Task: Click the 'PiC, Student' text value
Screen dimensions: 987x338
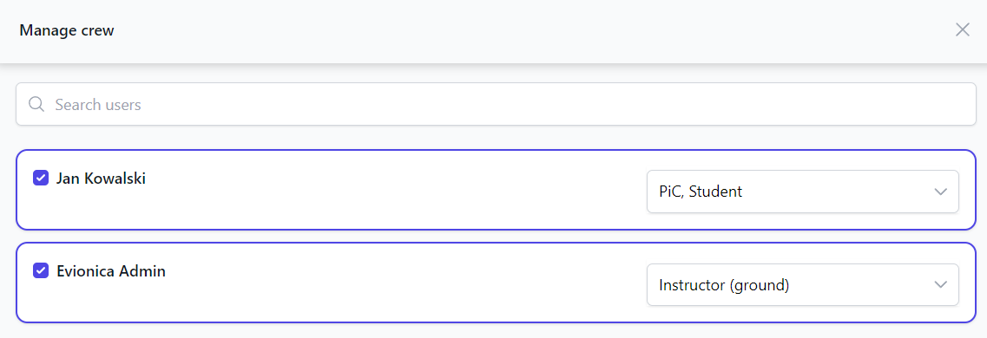Action: click(701, 192)
